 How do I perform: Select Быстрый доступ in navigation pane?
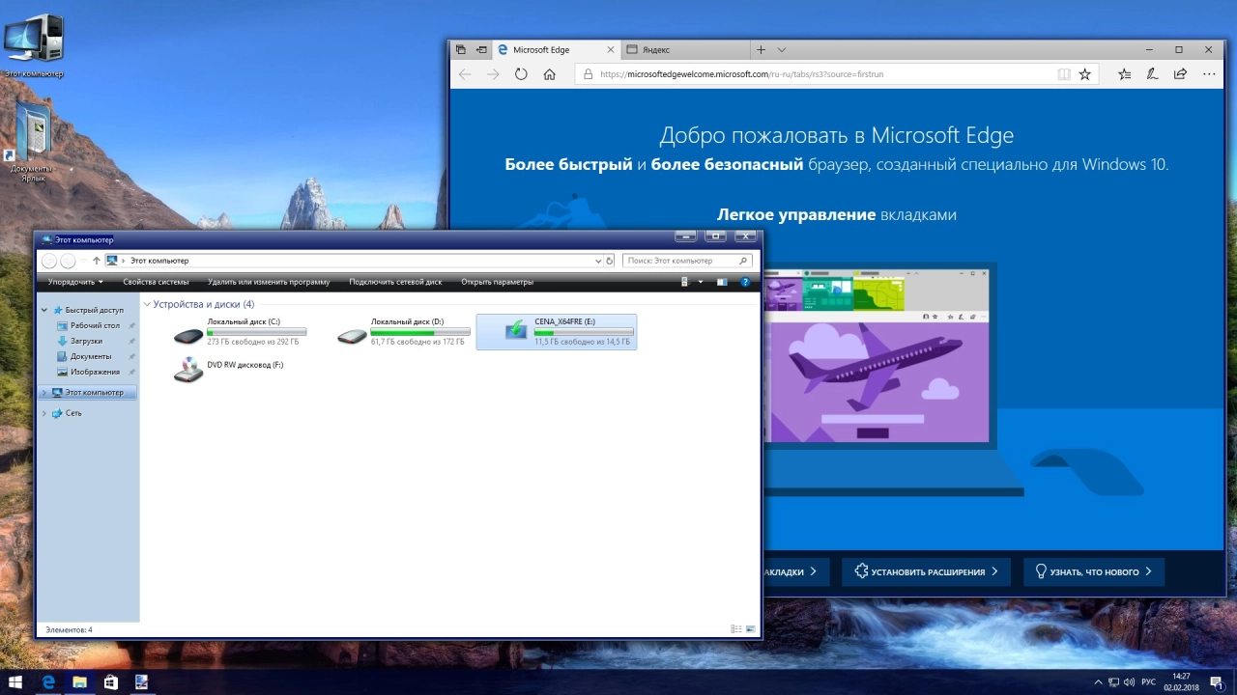[x=94, y=310]
